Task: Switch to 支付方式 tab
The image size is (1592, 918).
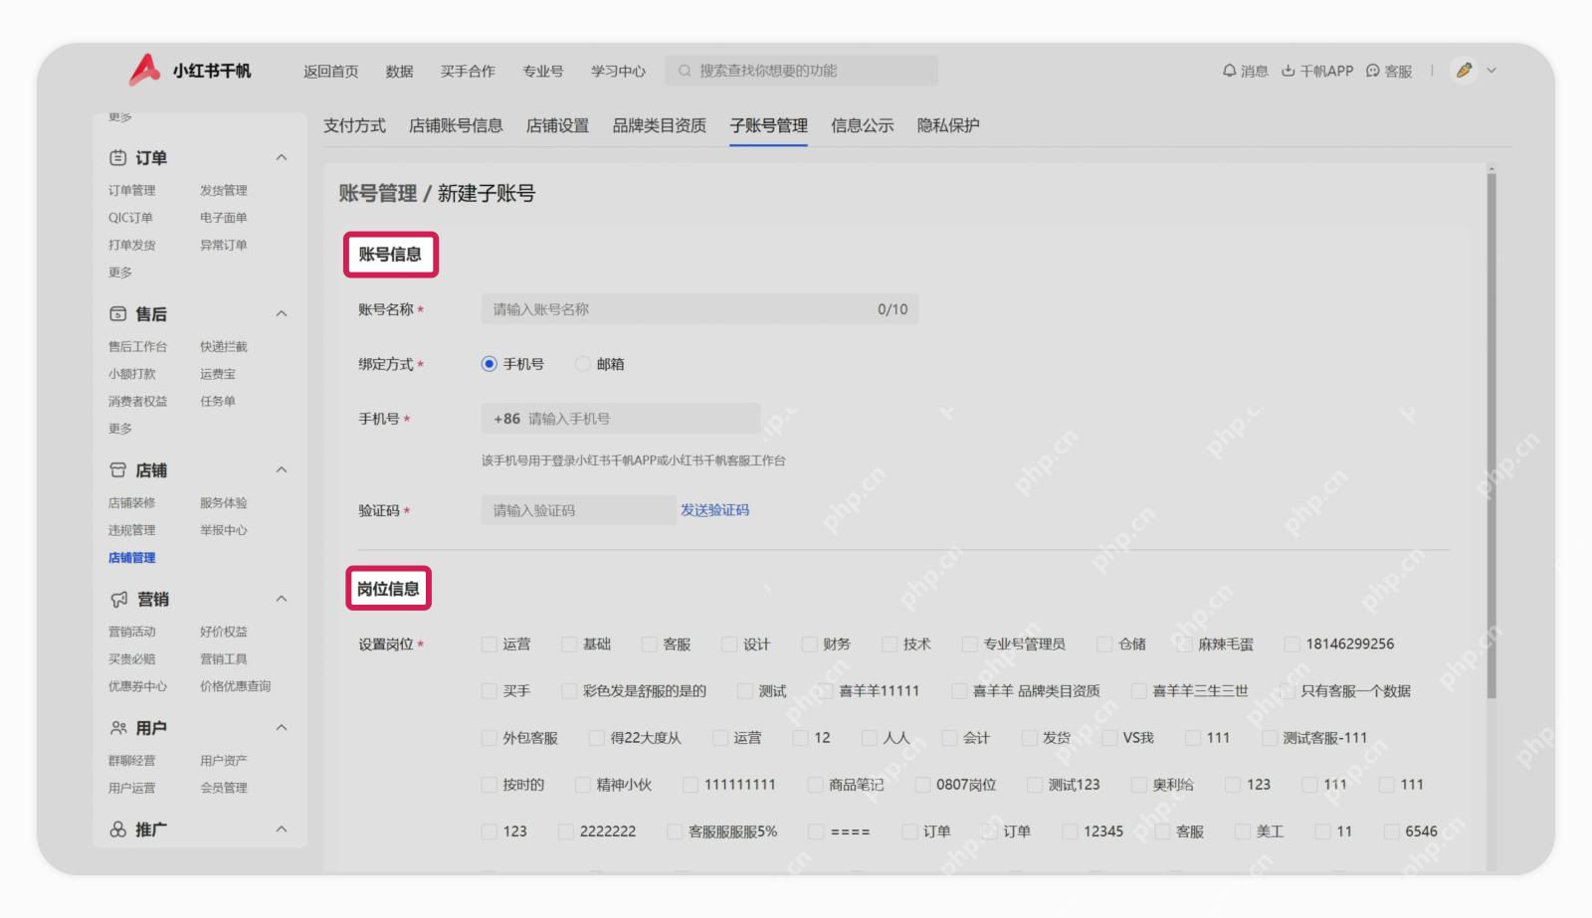Action: pos(354,125)
